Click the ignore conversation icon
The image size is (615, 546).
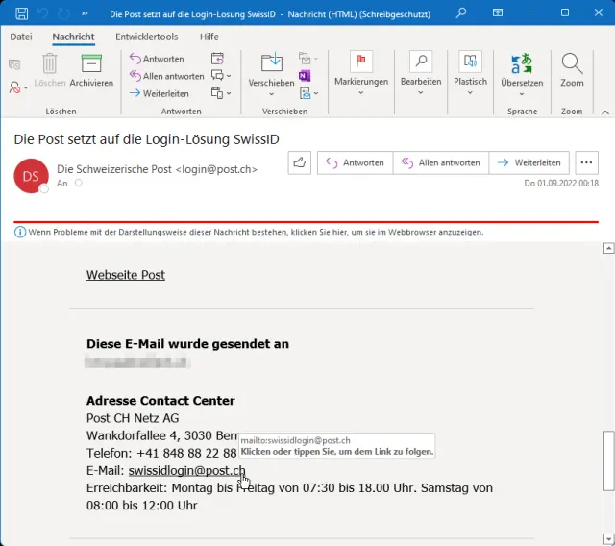(x=14, y=64)
